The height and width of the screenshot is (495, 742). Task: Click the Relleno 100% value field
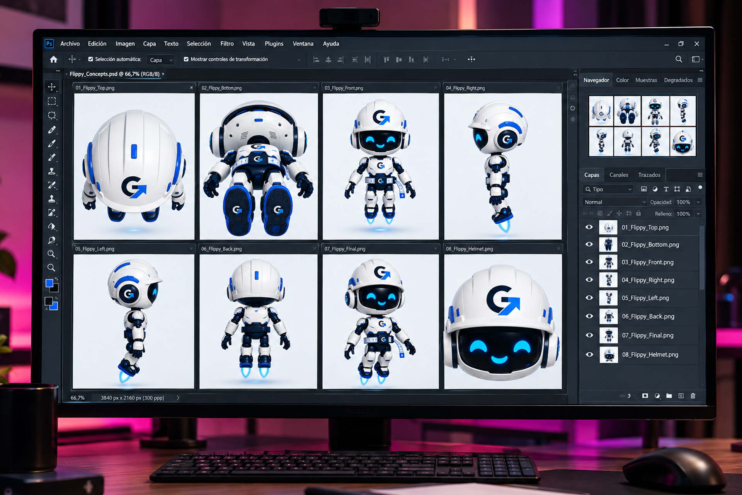coord(683,213)
